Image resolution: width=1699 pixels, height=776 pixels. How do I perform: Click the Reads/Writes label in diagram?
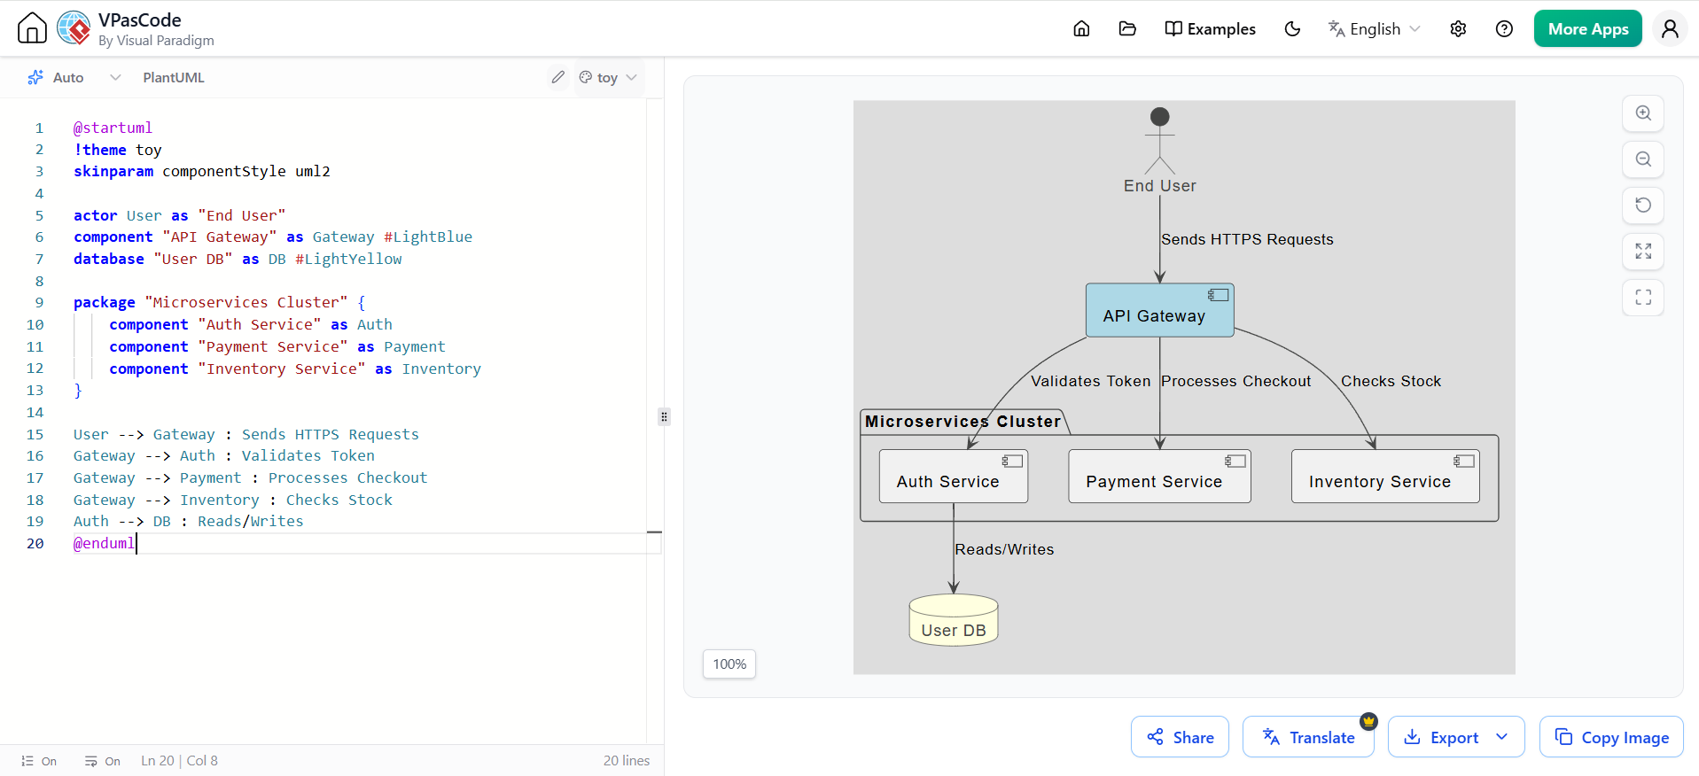[x=1004, y=549]
